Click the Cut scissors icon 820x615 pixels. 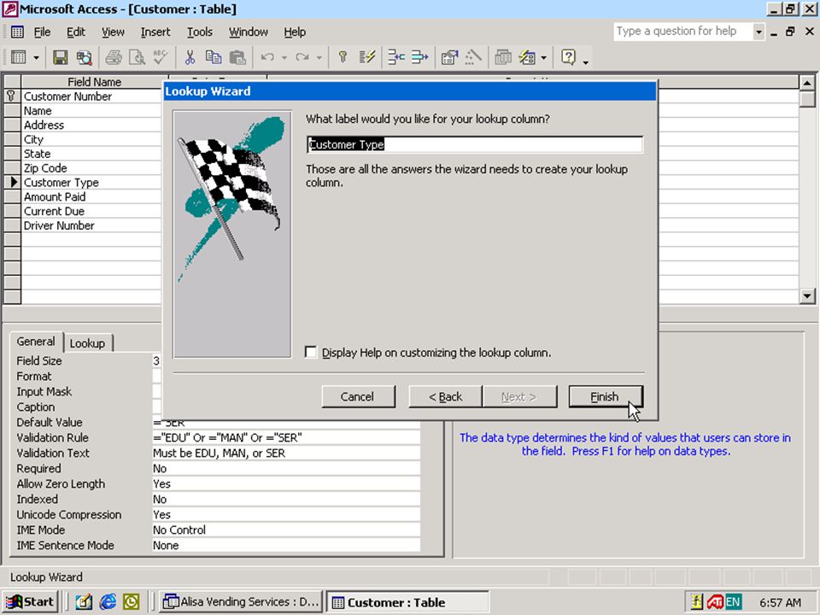190,57
